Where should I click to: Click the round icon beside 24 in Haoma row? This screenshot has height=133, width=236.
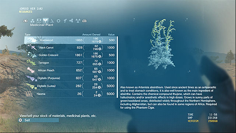point(99,95)
